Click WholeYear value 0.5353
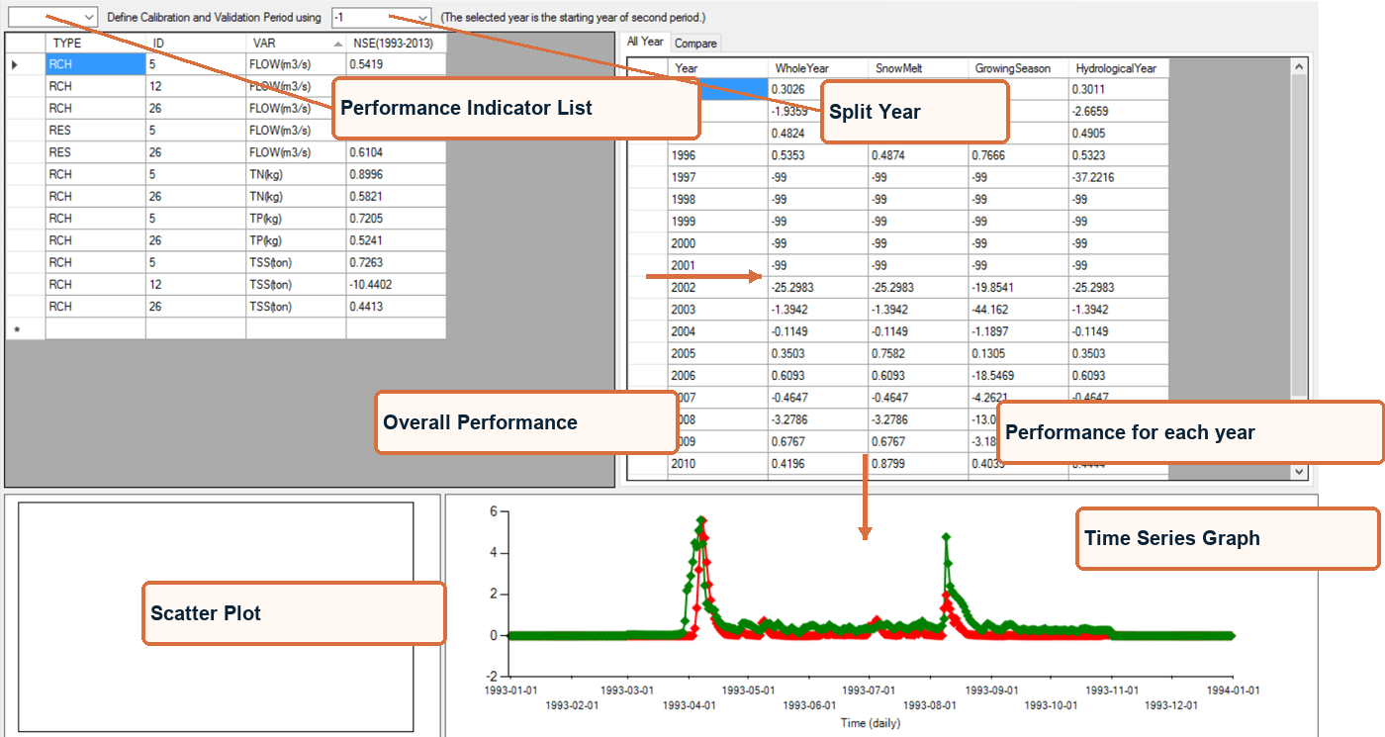This screenshot has height=737, width=1385. coord(818,155)
